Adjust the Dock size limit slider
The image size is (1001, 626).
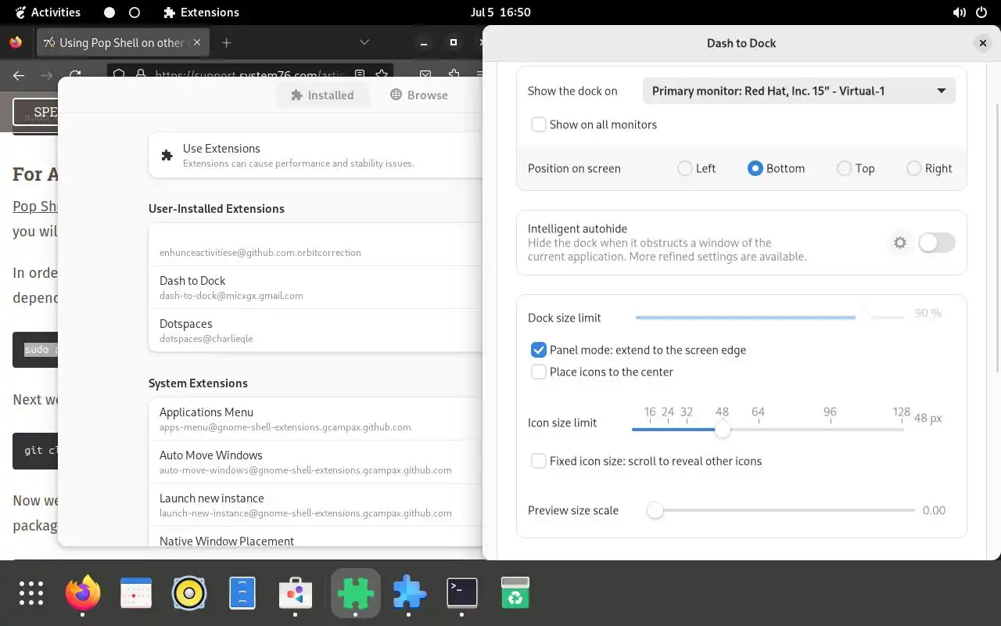[x=770, y=318]
